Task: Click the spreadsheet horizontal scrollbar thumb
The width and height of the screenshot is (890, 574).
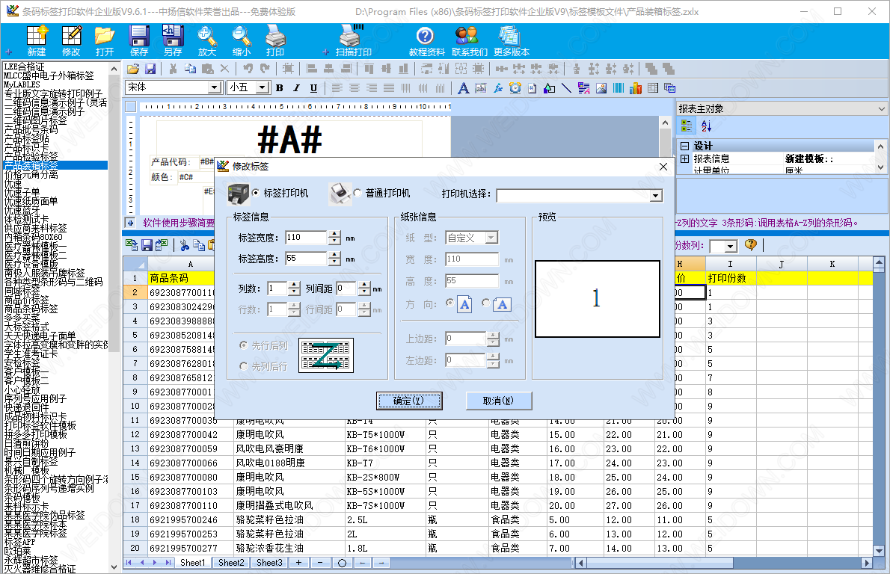Action: pyautogui.click(x=660, y=564)
